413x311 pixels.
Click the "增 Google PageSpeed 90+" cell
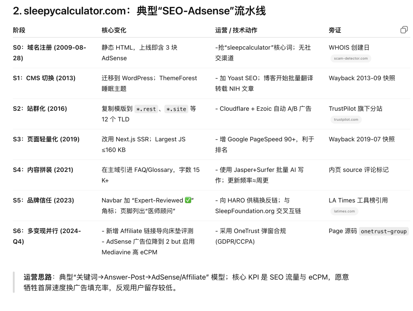(x=265, y=144)
